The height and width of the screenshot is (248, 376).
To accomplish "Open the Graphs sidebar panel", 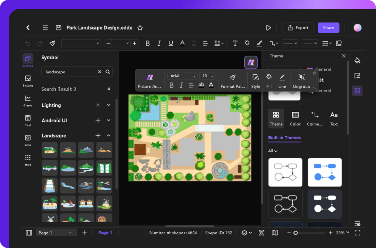I will click(28, 101).
